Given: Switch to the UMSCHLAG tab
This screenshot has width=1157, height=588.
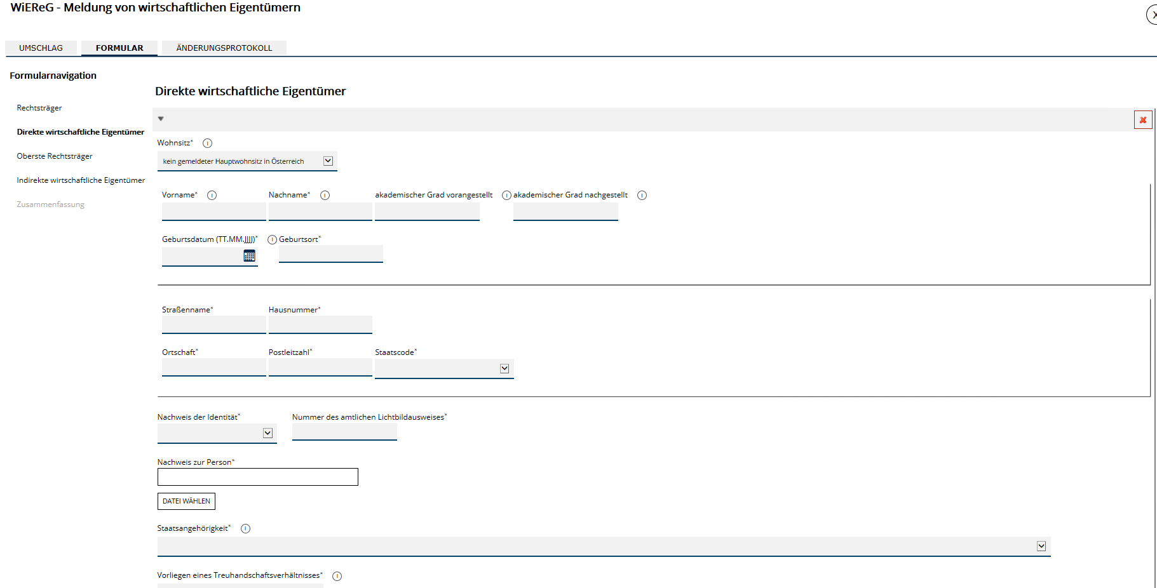Looking at the screenshot, I should point(41,48).
